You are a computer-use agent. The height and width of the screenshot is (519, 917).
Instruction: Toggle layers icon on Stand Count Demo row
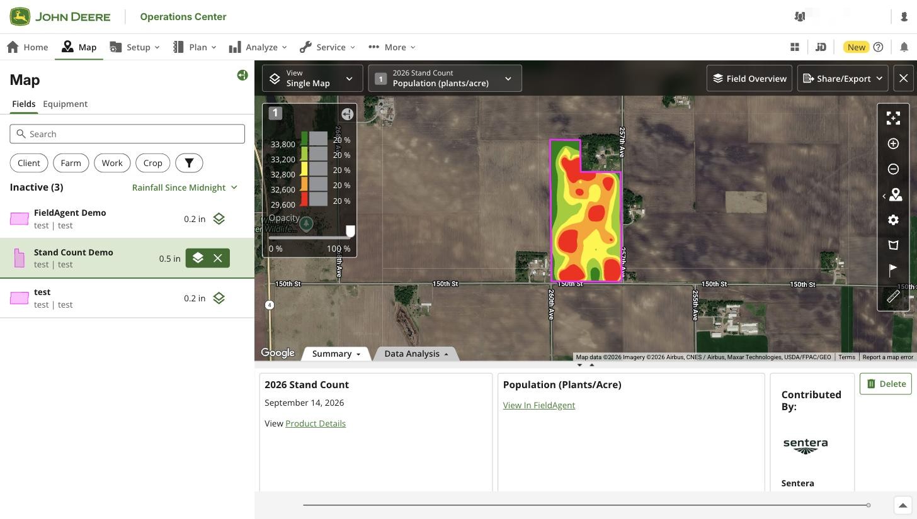[198, 258]
